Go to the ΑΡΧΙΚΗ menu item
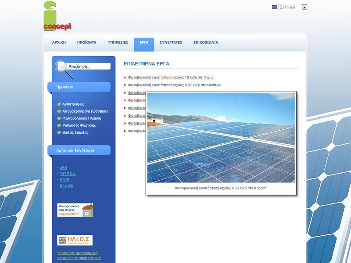The height and width of the screenshot is (263, 351). 59,43
